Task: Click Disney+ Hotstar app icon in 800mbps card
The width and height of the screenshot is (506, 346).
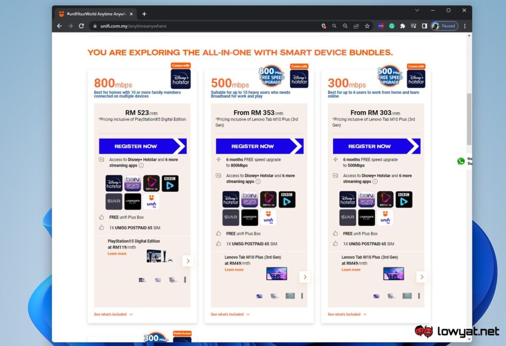Action: [114, 184]
